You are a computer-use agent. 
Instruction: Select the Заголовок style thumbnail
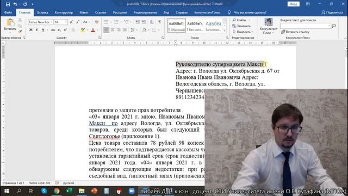213,26
